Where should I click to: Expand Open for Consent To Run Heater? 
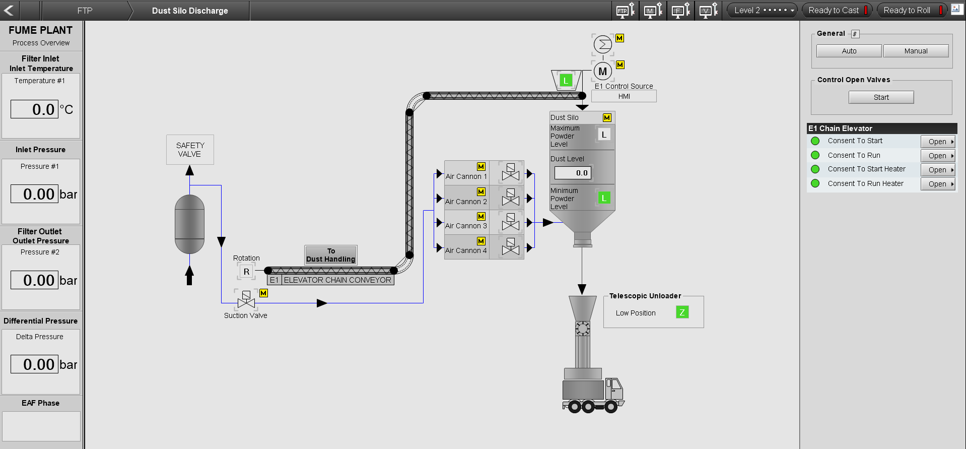pyautogui.click(x=938, y=184)
